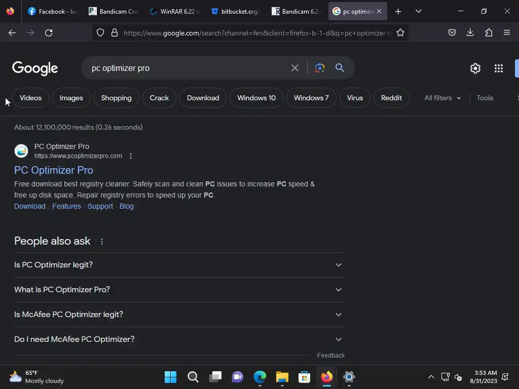
Task: Open People also ask options menu
Action: pyautogui.click(x=102, y=242)
